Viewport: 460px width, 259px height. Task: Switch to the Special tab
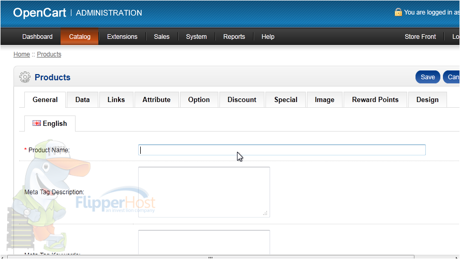point(286,100)
